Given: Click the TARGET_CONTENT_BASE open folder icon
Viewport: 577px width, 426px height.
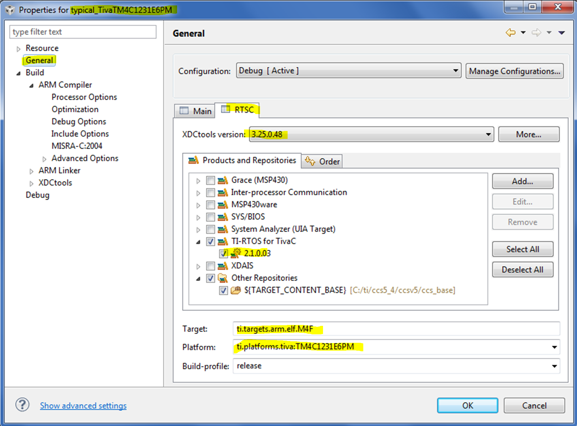Looking at the screenshot, I should point(236,290).
